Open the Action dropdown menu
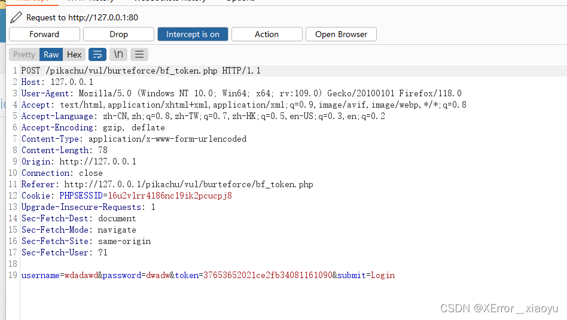567x320 pixels. click(x=267, y=34)
